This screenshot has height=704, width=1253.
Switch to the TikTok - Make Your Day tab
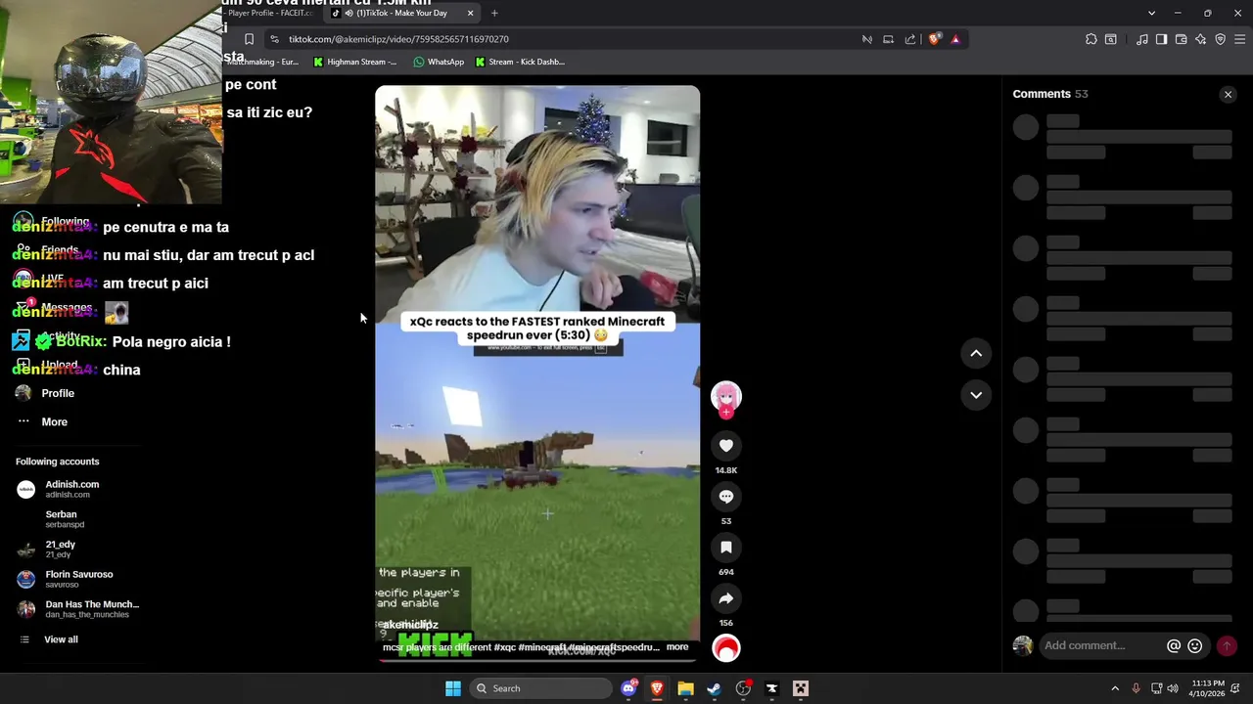point(403,13)
